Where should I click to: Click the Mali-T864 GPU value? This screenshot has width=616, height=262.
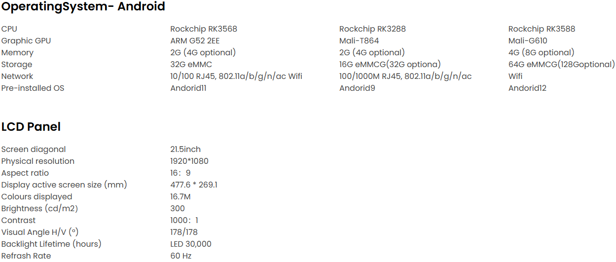click(x=359, y=41)
